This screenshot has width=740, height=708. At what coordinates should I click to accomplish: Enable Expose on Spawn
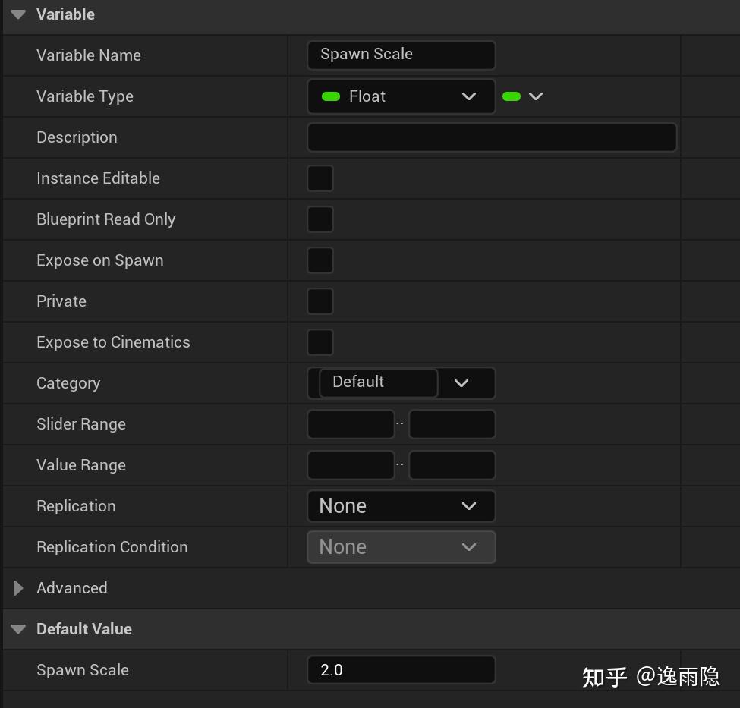pyautogui.click(x=320, y=260)
